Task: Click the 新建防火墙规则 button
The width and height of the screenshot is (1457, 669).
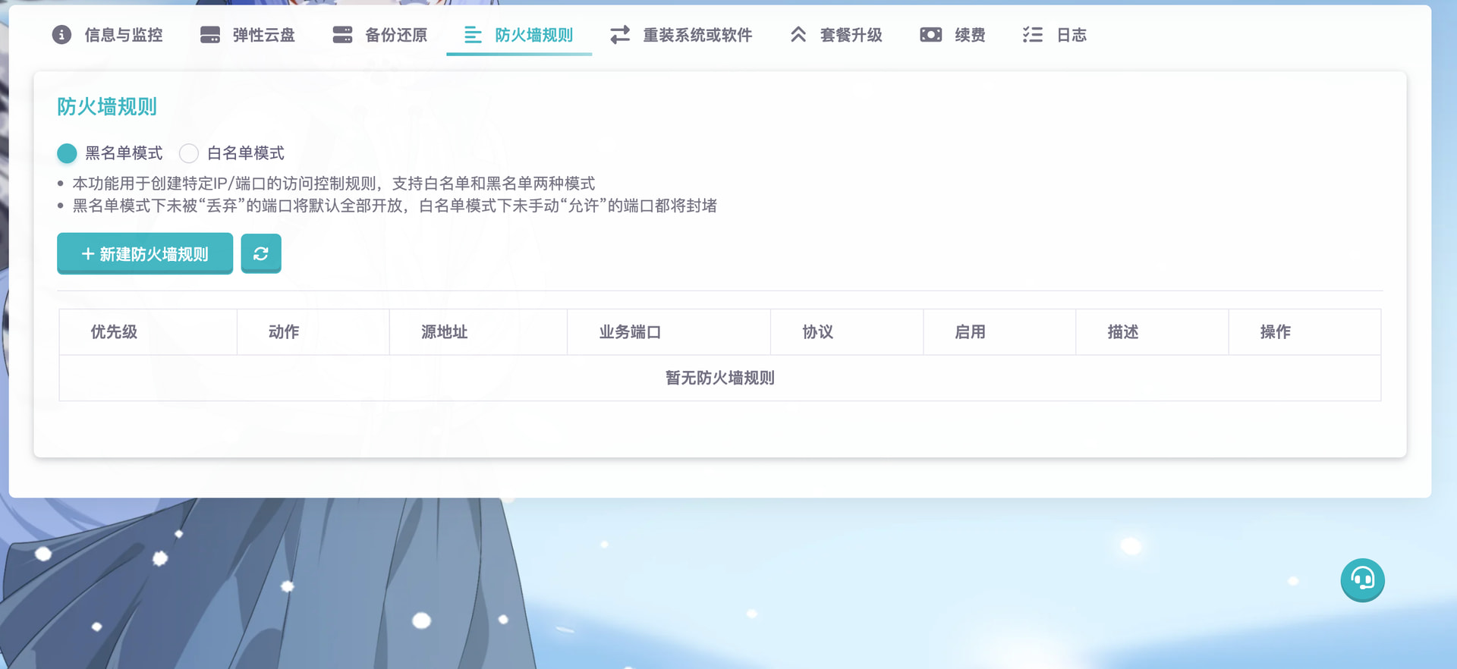Action: coord(145,253)
